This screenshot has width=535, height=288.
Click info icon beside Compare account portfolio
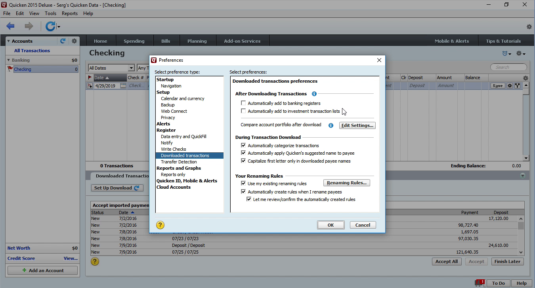(331, 125)
